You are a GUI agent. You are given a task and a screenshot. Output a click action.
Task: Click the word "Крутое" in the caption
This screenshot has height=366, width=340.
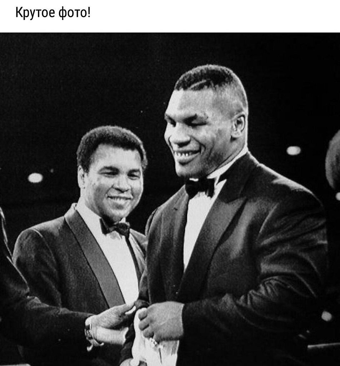35,13
